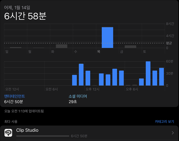Tap the 수 (Wednesday) day label
The height and width of the screenshot is (141, 179).
click(76, 52)
